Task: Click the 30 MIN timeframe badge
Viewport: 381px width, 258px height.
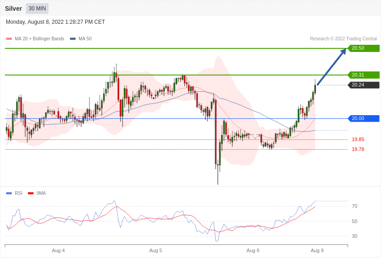Action: coord(37,9)
